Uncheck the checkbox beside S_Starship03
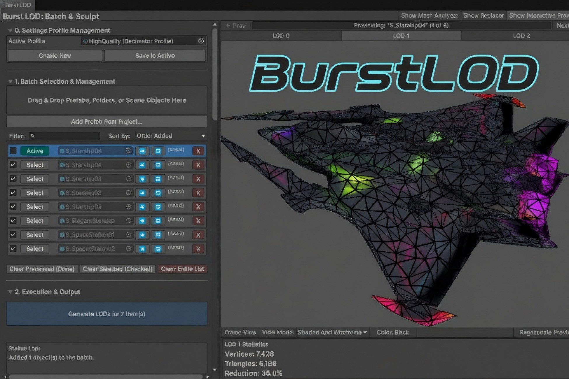 (13, 179)
